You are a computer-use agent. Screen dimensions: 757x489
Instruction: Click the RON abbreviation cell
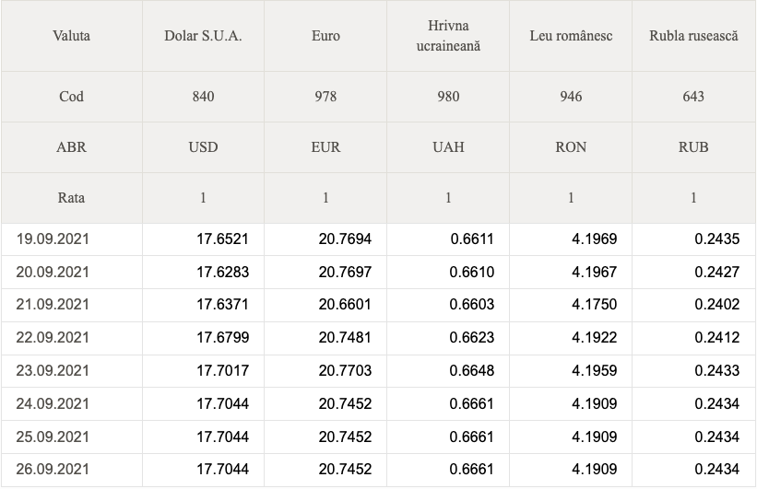(571, 147)
